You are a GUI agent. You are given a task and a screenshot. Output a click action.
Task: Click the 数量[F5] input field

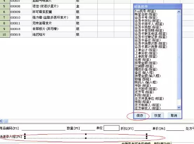click(88, 128)
